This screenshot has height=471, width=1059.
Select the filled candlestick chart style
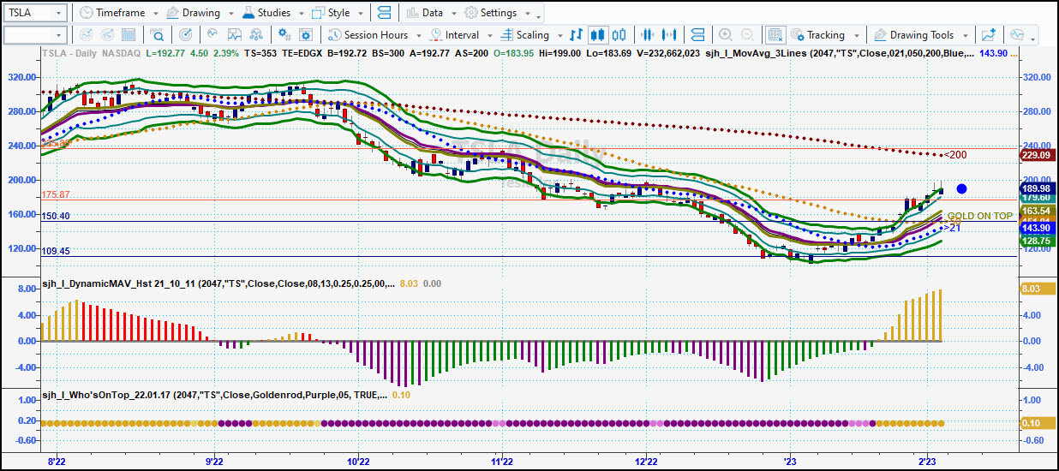(x=598, y=35)
